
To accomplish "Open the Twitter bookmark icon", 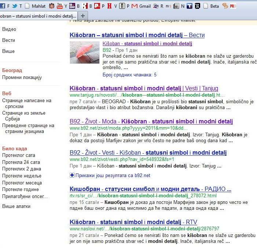I will [x=15, y=6].
